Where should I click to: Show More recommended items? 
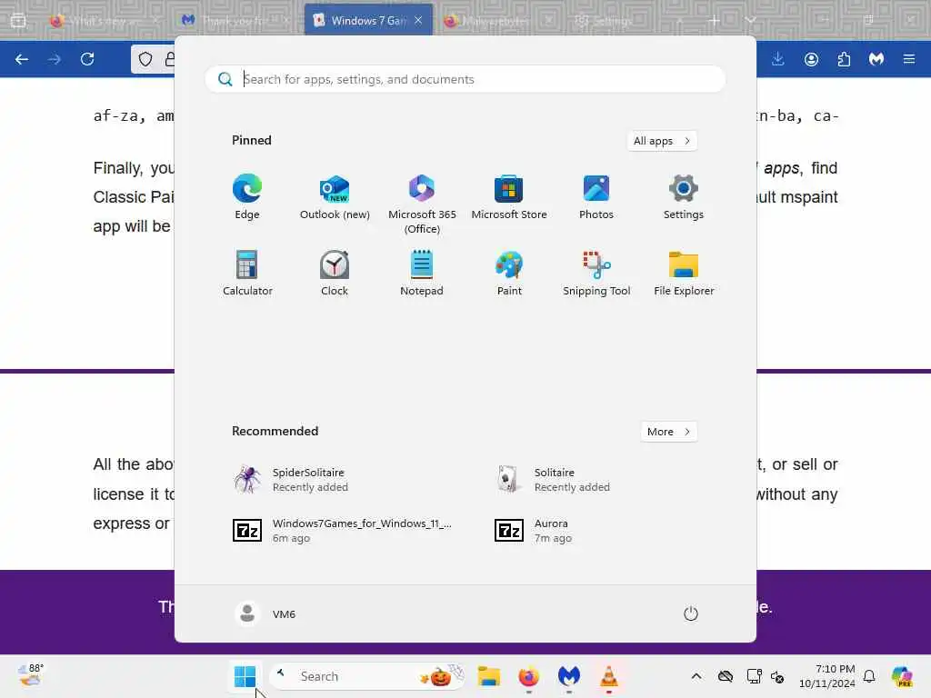[669, 432]
